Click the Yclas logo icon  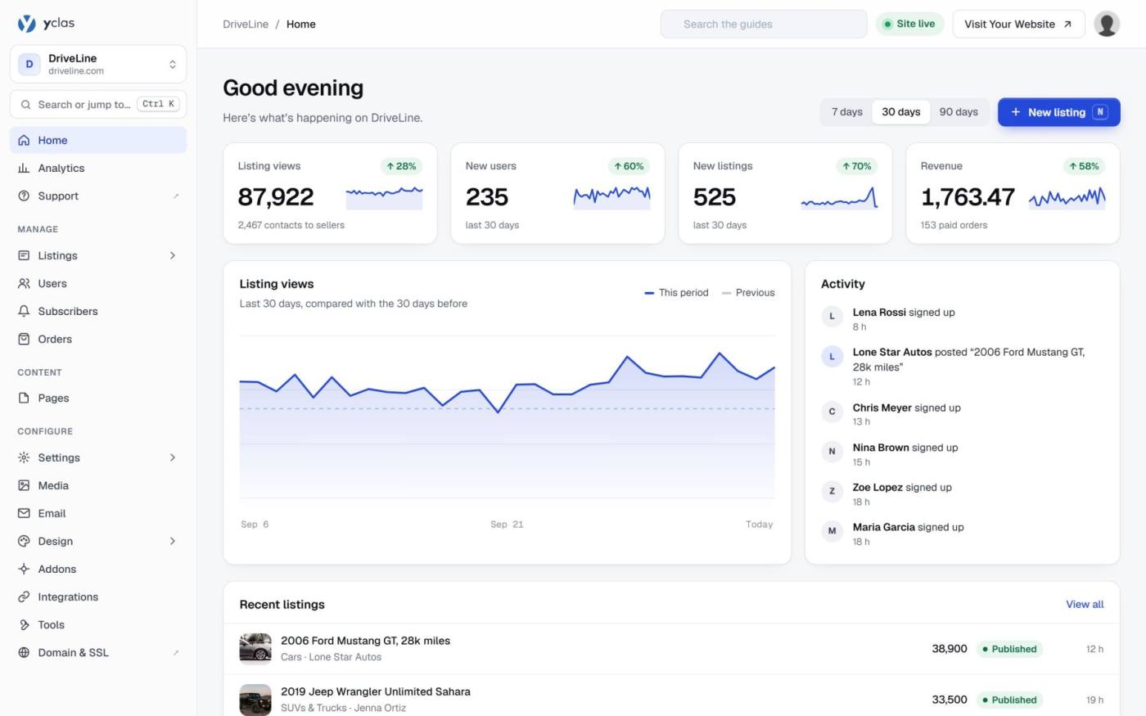coord(27,24)
